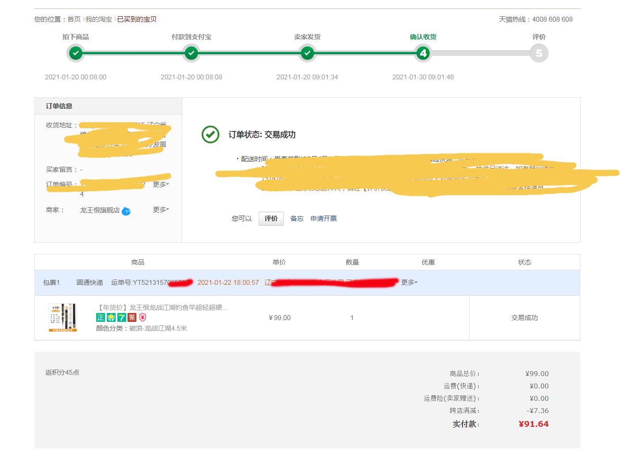This screenshot has width=639, height=466.
Task: Click the 确认收货 step checkmark circle
Action: 423,53
